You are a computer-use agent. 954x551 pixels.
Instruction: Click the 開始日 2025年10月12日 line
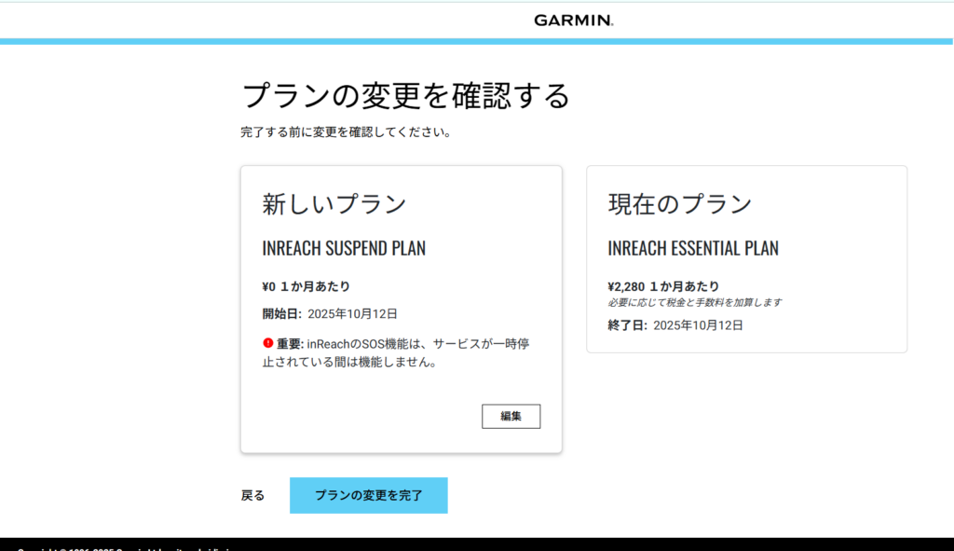pos(330,314)
